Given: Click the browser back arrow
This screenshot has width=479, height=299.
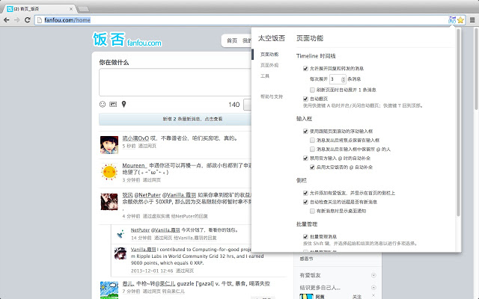Looking at the screenshot, I should click(7, 20).
